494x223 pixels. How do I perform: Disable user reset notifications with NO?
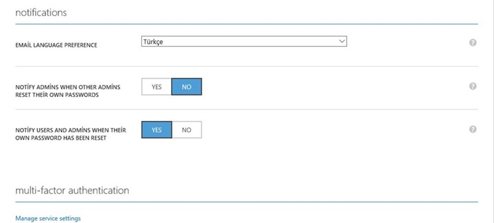coord(186,130)
